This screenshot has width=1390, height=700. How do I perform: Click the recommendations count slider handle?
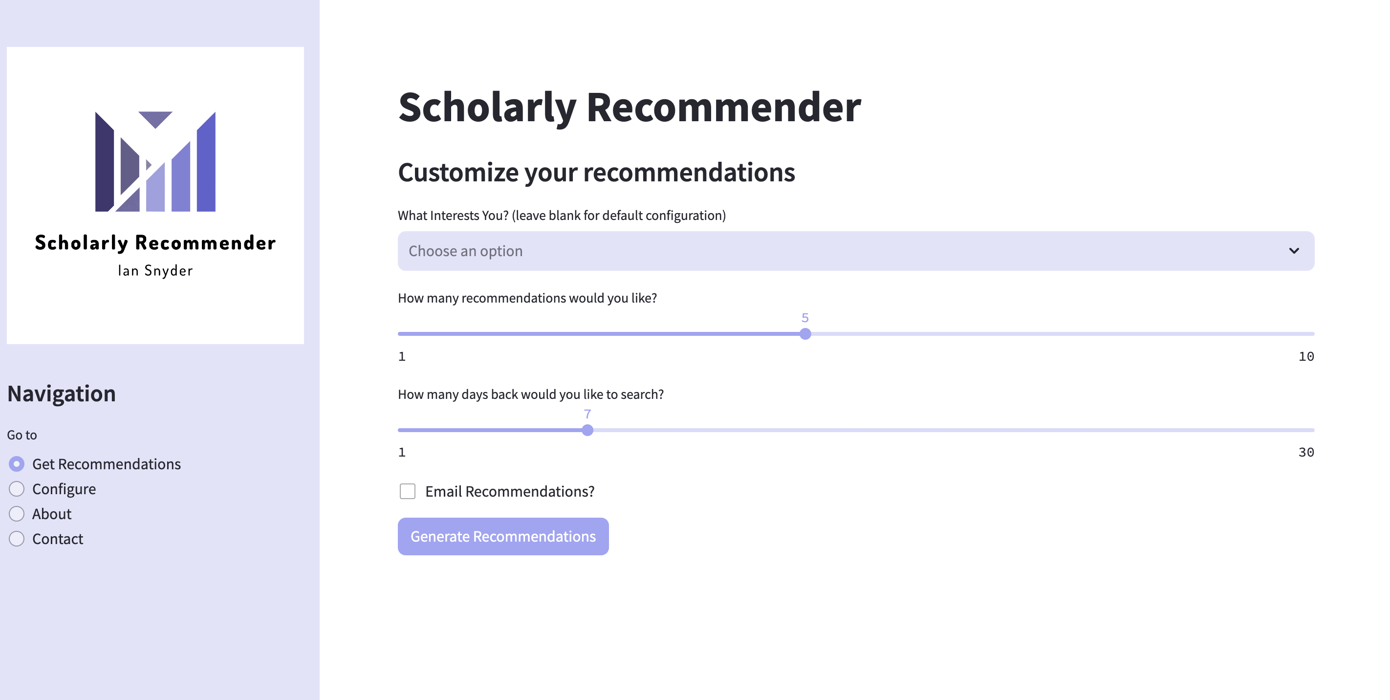pos(805,334)
